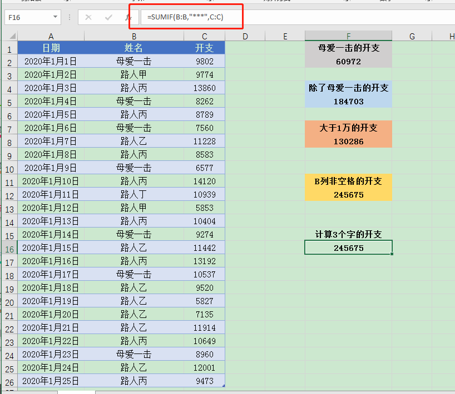Viewport: 455px width, 394px height.
Task: Click the 路人甲 cell in row 3
Action: point(134,74)
